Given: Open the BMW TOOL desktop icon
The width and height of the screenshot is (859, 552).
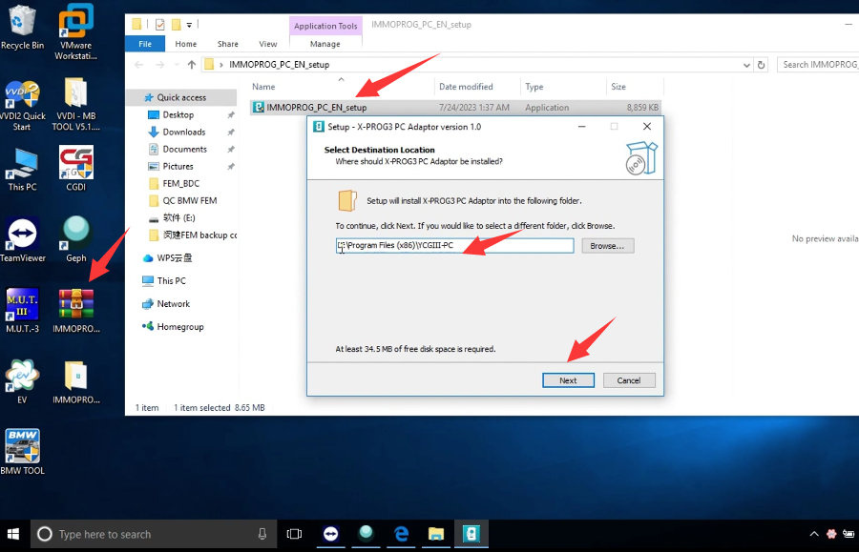Looking at the screenshot, I should pos(21,445).
